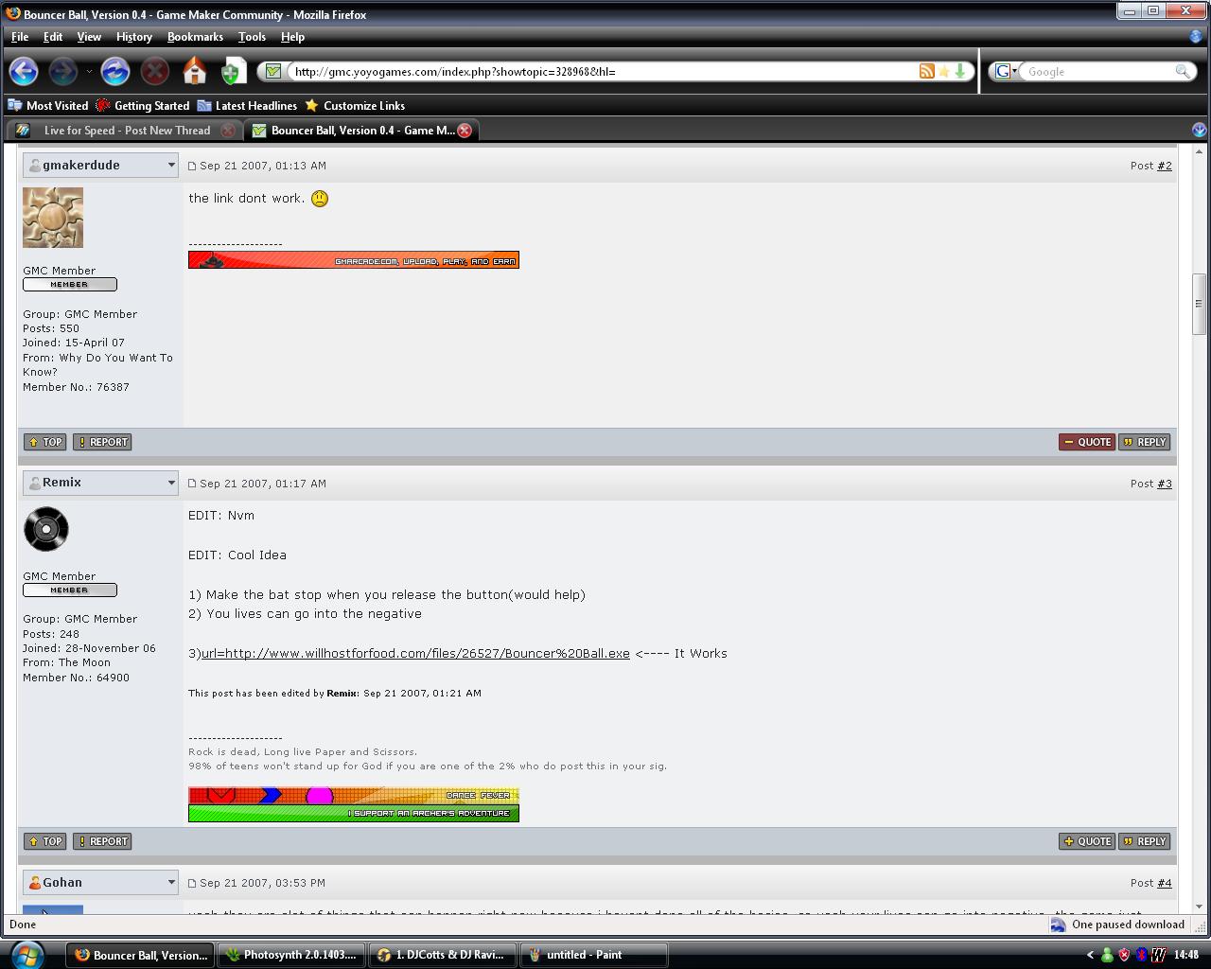Click the GMArcade.com signature banner
Image resolution: width=1211 pixels, height=969 pixels.
click(x=354, y=260)
